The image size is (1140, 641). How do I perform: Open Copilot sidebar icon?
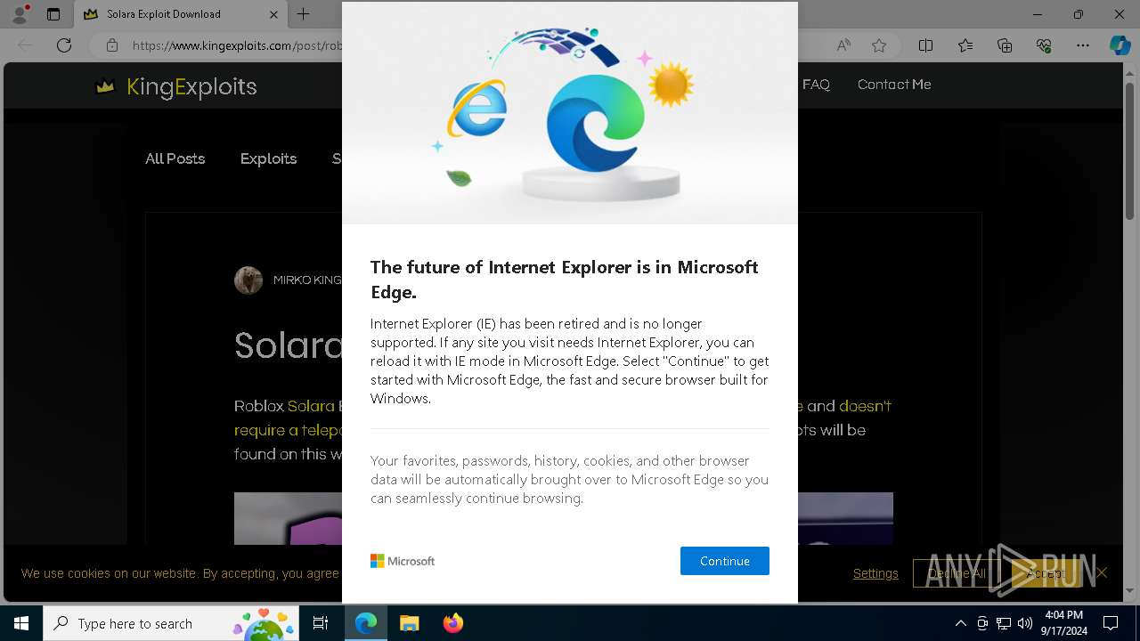pos(1120,45)
